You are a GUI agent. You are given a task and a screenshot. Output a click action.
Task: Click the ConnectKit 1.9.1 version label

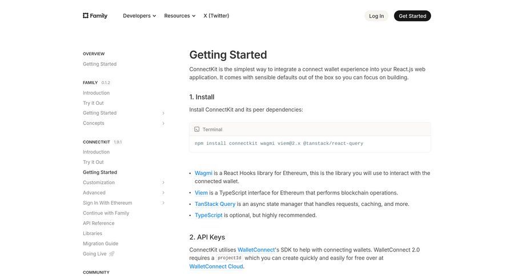118,142
